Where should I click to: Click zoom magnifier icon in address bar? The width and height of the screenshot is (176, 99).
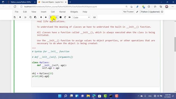click(x=127, y=7)
